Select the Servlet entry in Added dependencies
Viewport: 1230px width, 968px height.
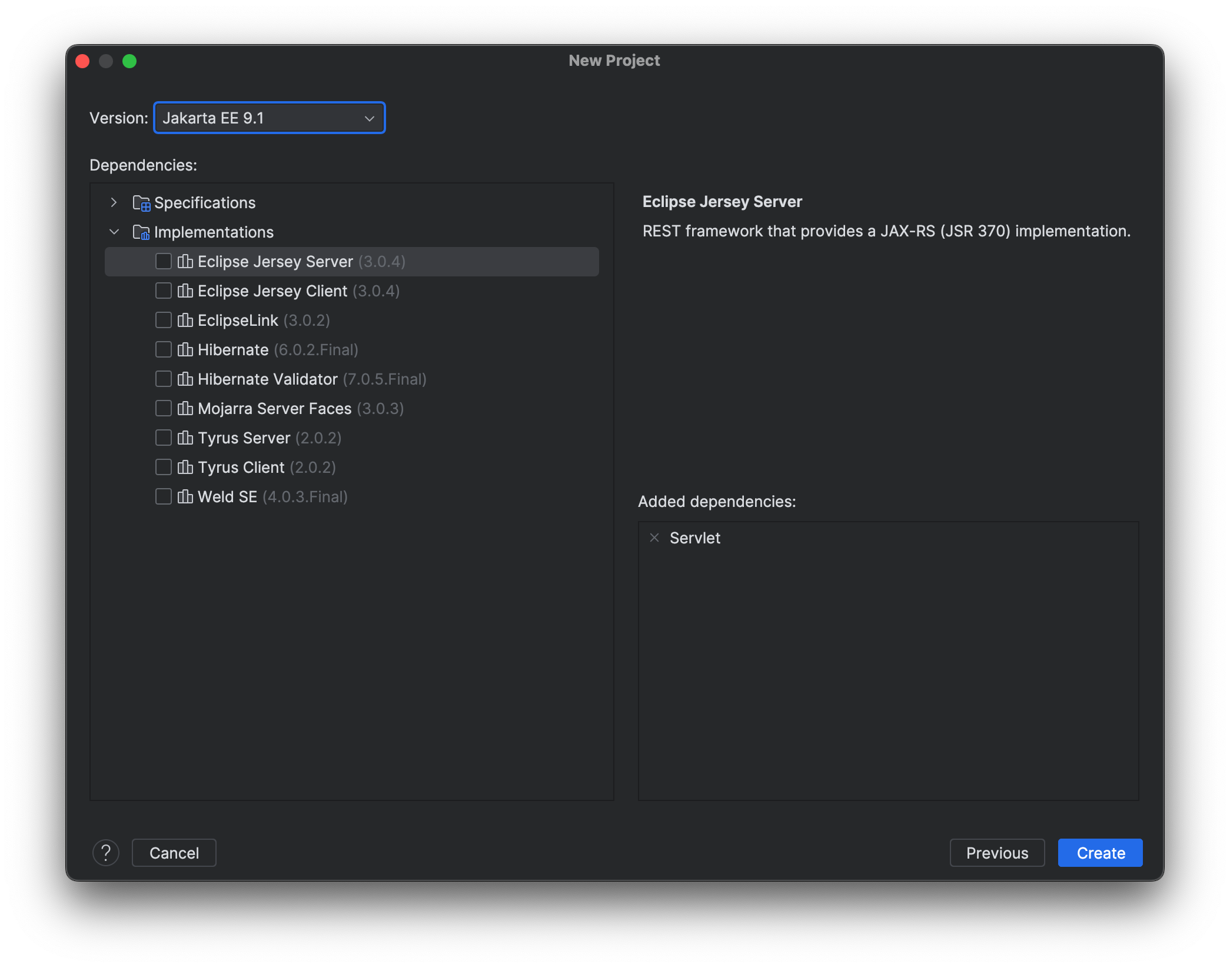click(695, 538)
